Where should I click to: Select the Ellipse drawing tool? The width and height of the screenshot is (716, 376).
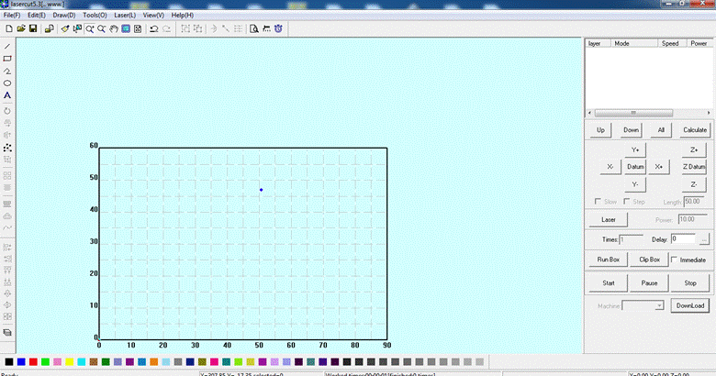tap(7, 83)
